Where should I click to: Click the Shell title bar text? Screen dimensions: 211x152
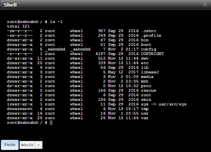tap(10, 5)
